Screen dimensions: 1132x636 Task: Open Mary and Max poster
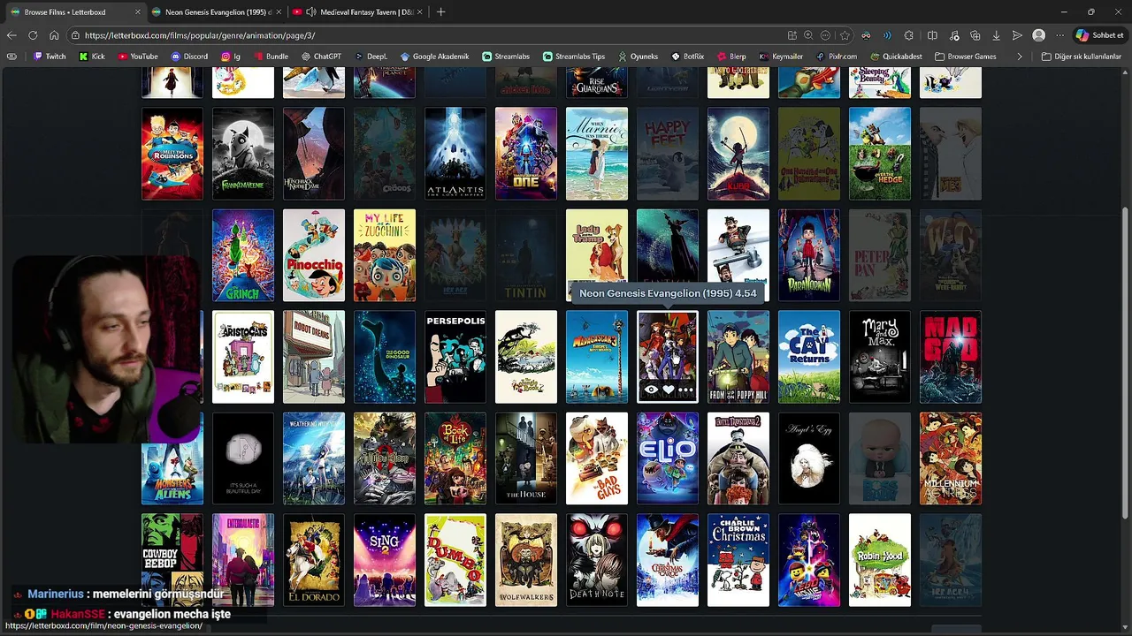click(880, 357)
